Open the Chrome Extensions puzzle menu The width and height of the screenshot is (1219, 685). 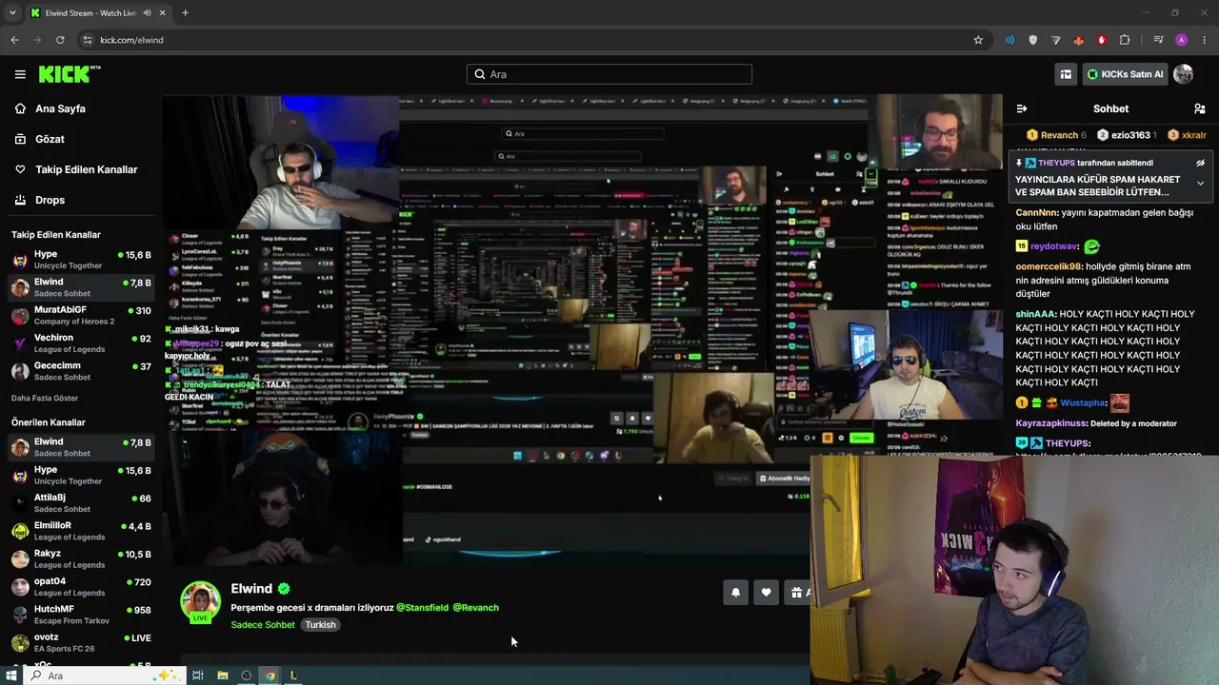coord(1125,40)
